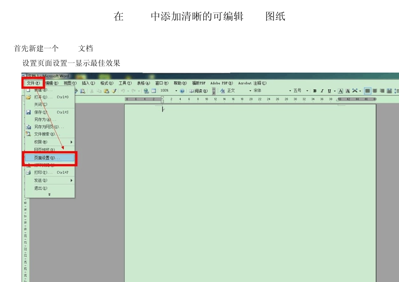This screenshot has width=399, height=282.
Task: Click the blue Help question mark icon
Action: tap(182, 91)
